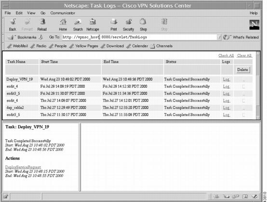
Task: Open the Edit menu
Action: (x=19, y=13)
